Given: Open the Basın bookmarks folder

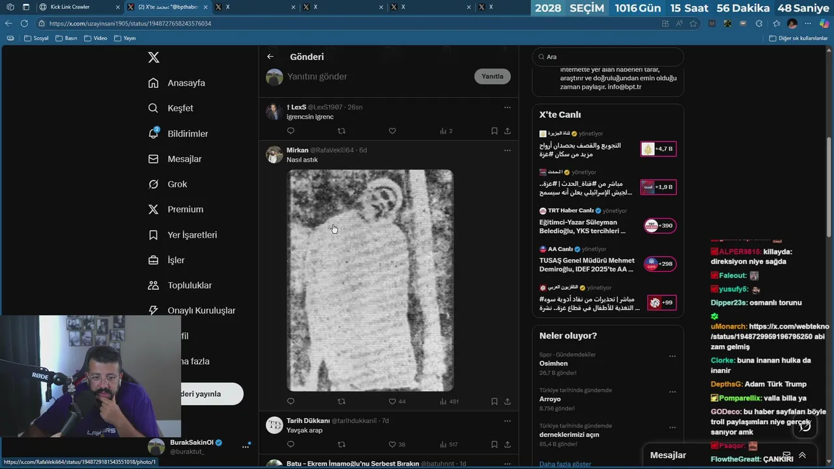Looking at the screenshot, I should (x=66, y=38).
